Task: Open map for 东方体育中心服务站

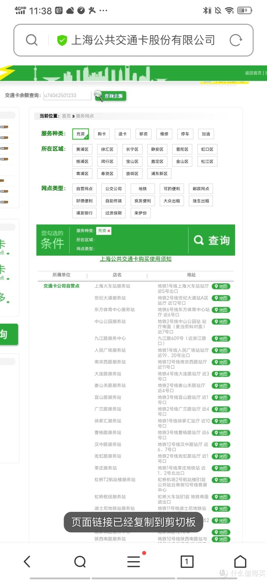Action: pos(221,310)
